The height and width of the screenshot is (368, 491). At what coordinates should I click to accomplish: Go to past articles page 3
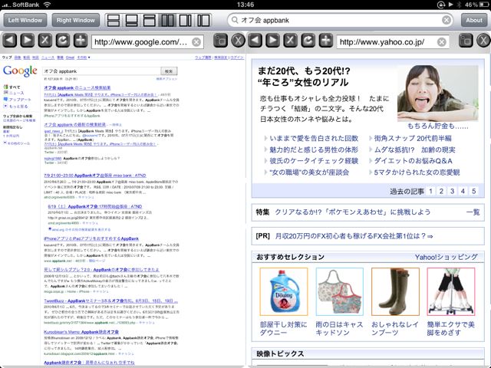452,191
